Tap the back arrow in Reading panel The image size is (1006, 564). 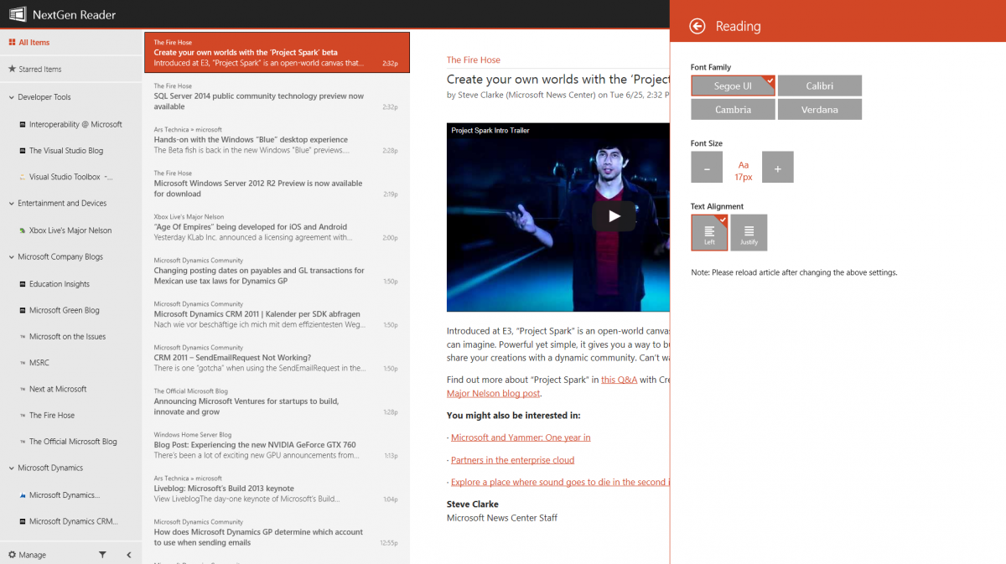[x=697, y=26]
